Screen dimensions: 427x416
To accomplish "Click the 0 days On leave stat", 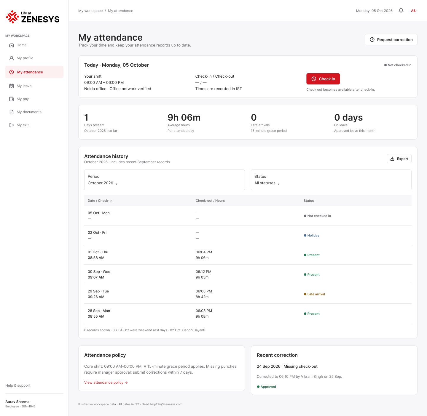I will (348, 118).
